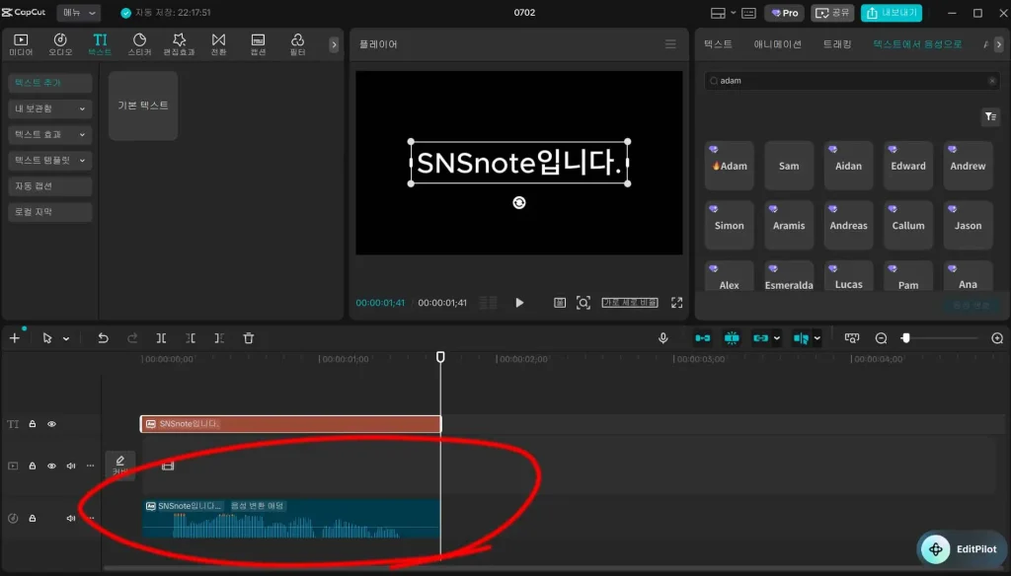This screenshot has width=1011, height=576.
Task: Click the delete-right trim tool
Action: coord(219,338)
